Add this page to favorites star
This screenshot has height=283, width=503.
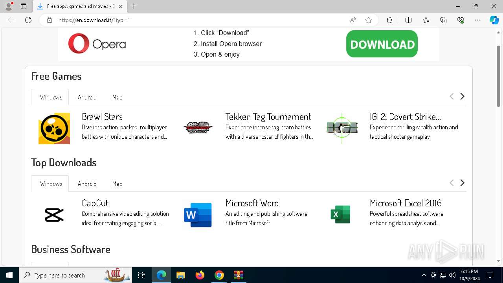pyautogui.click(x=369, y=20)
